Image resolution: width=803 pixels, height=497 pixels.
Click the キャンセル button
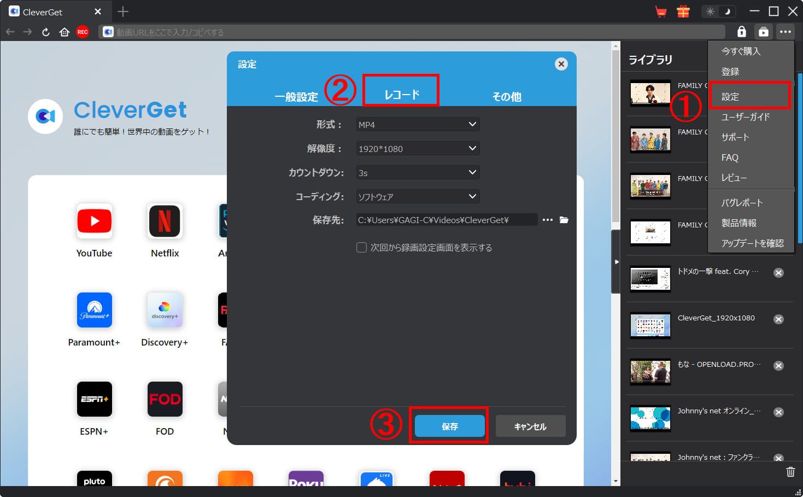530,426
